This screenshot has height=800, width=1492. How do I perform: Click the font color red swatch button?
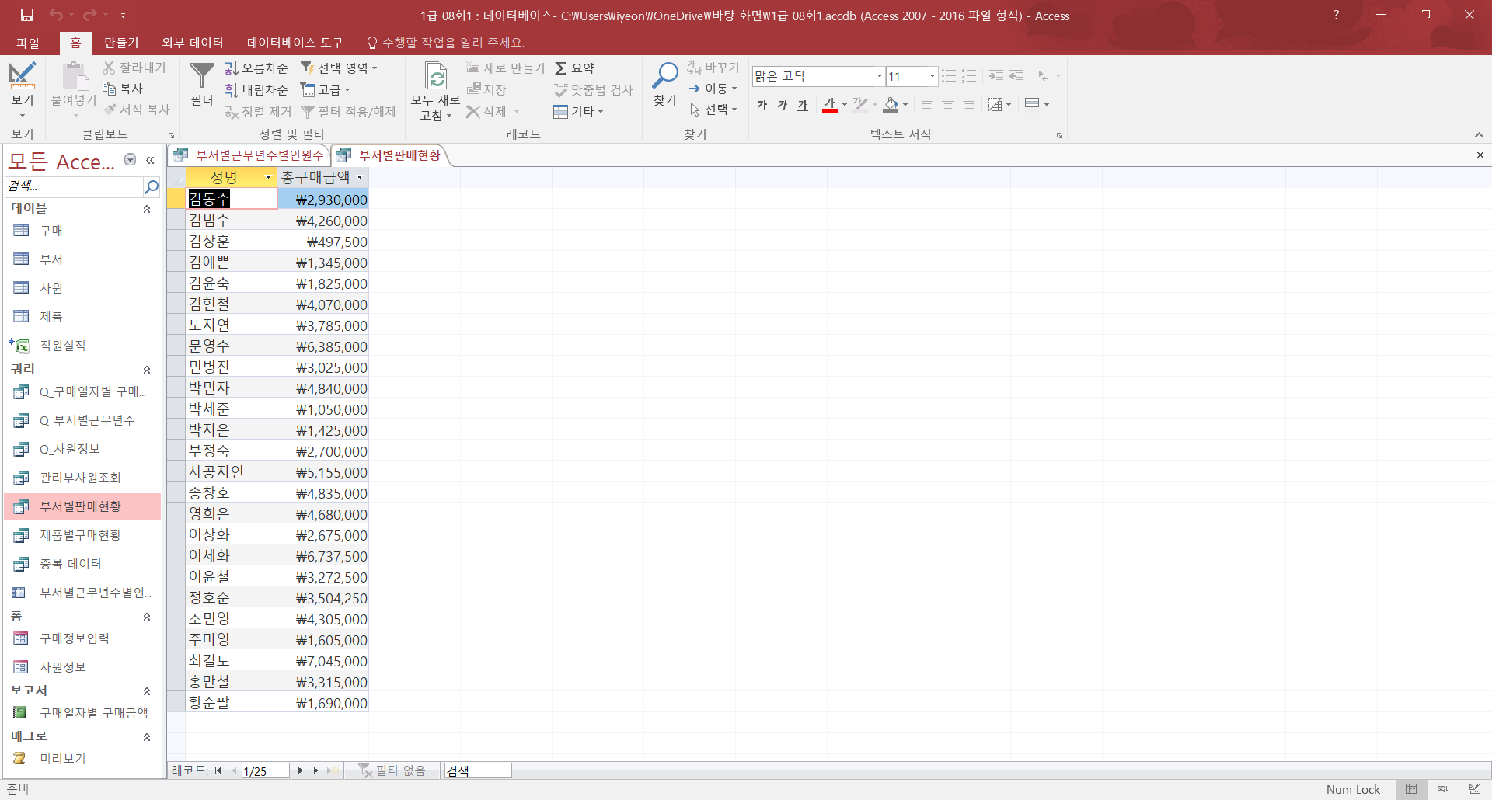pyautogui.click(x=830, y=104)
